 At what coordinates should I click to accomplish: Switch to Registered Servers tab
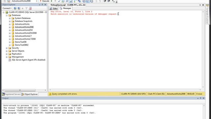coord(11,94)
